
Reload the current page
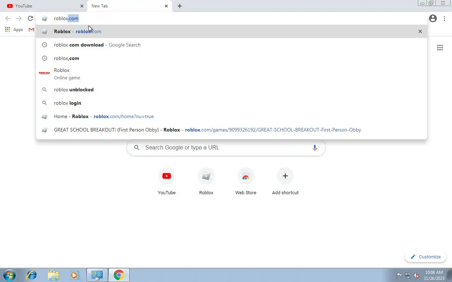click(30, 18)
